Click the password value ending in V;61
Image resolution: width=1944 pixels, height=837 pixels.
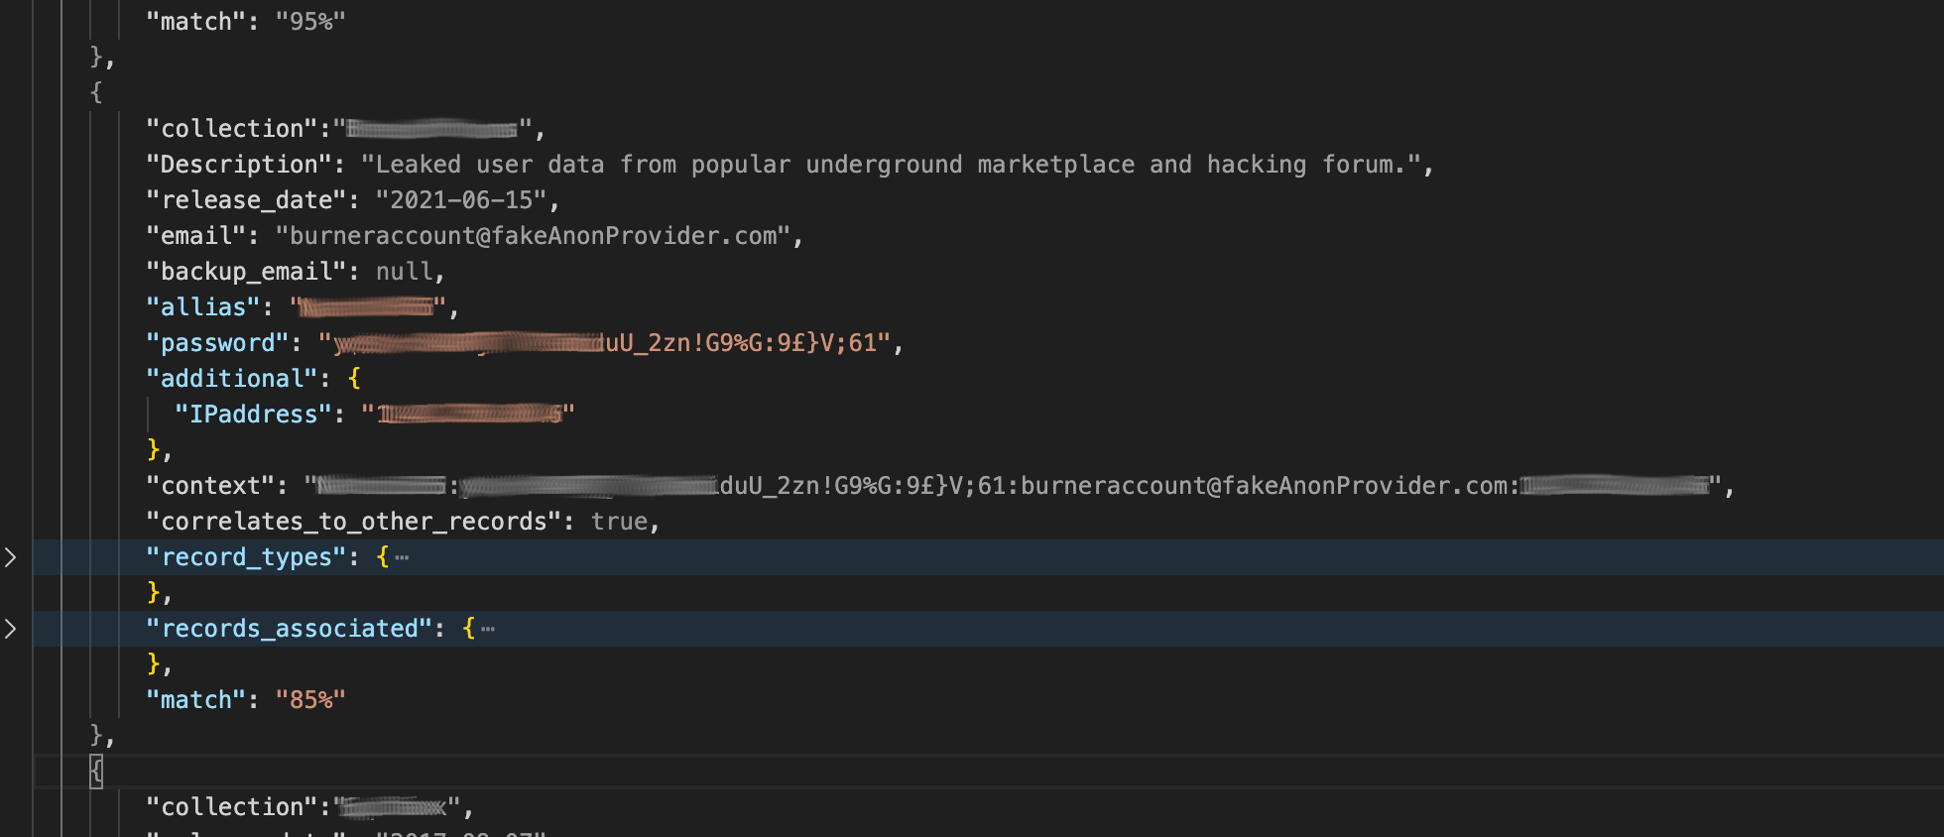pyautogui.click(x=605, y=343)
